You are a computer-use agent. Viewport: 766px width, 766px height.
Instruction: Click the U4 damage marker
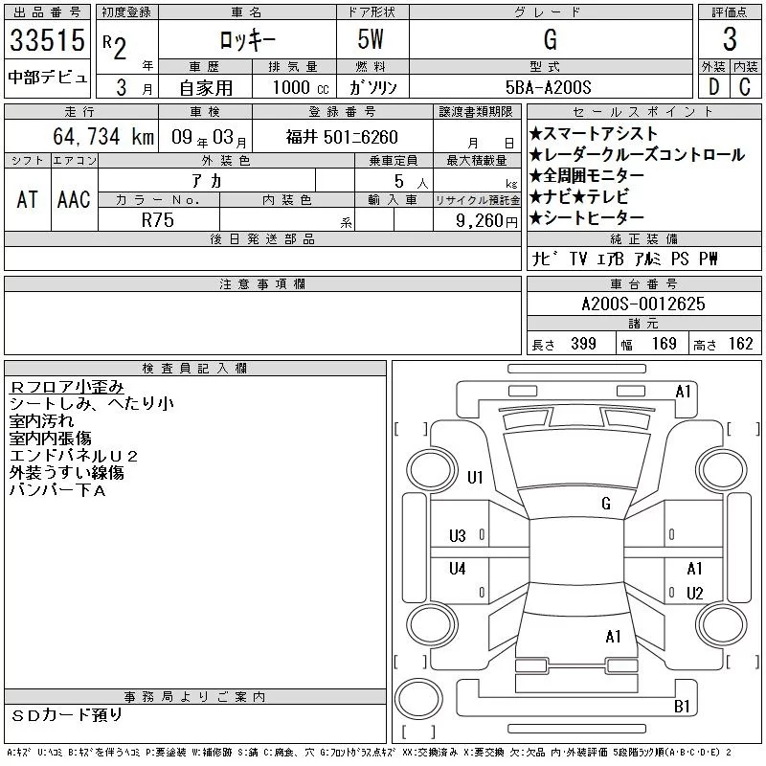coord(458,569)
